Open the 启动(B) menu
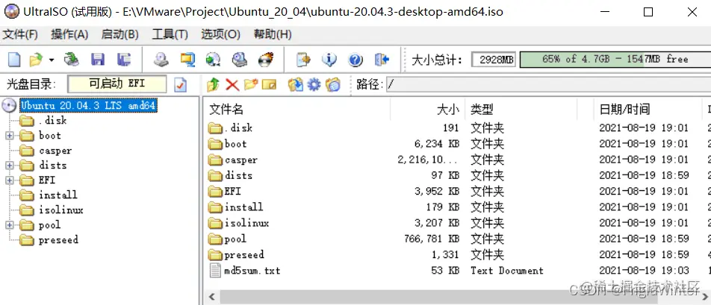This screenshot has width=711, height=305. [119, 34]
